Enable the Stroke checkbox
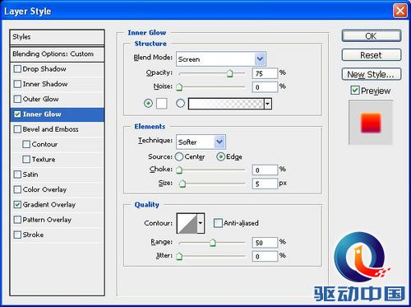This screenshot has height=307, width=411. [x=17, y=235]
